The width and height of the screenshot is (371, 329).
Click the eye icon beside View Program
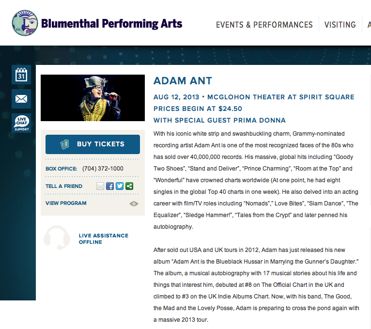tap(134, 204)
